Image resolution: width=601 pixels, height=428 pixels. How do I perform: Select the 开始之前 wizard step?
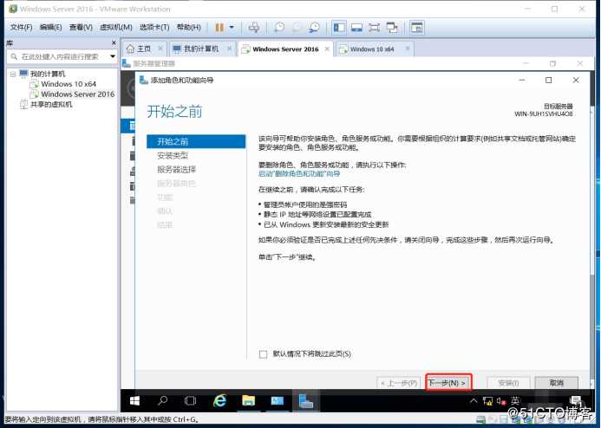point(196,141)
